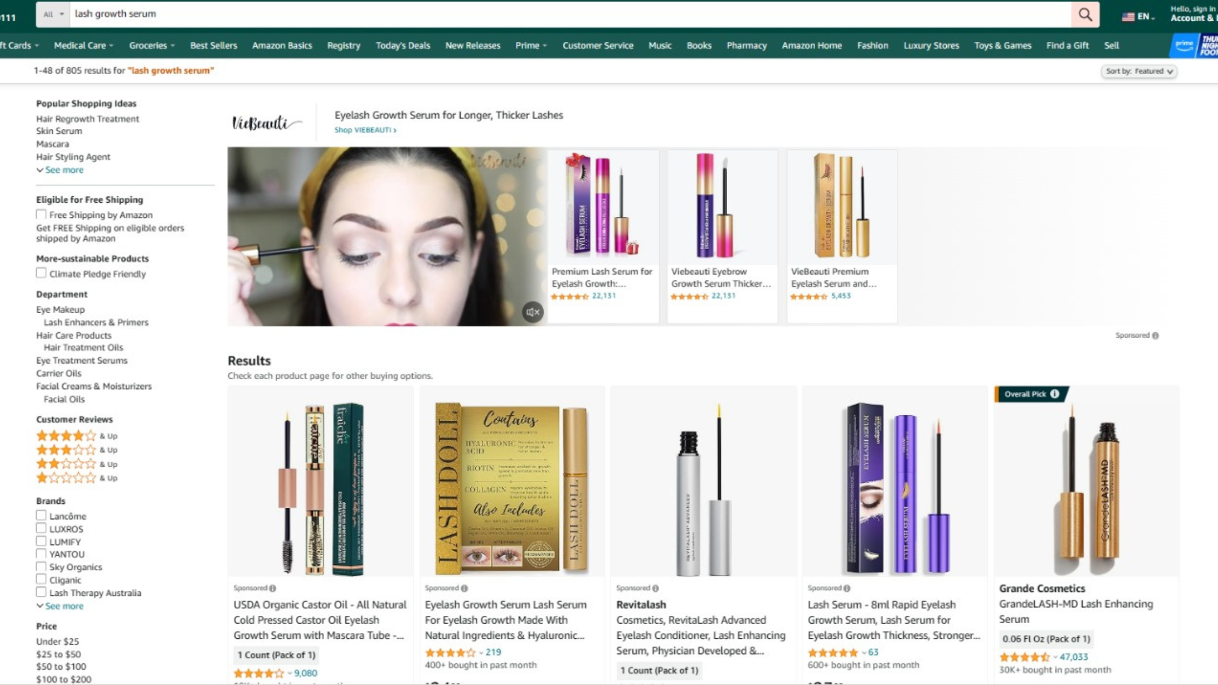This screenshot has height=685, width=1218.
Task: Click the Shop VIEBEAUTI link
Action: (x=365, y=130)
